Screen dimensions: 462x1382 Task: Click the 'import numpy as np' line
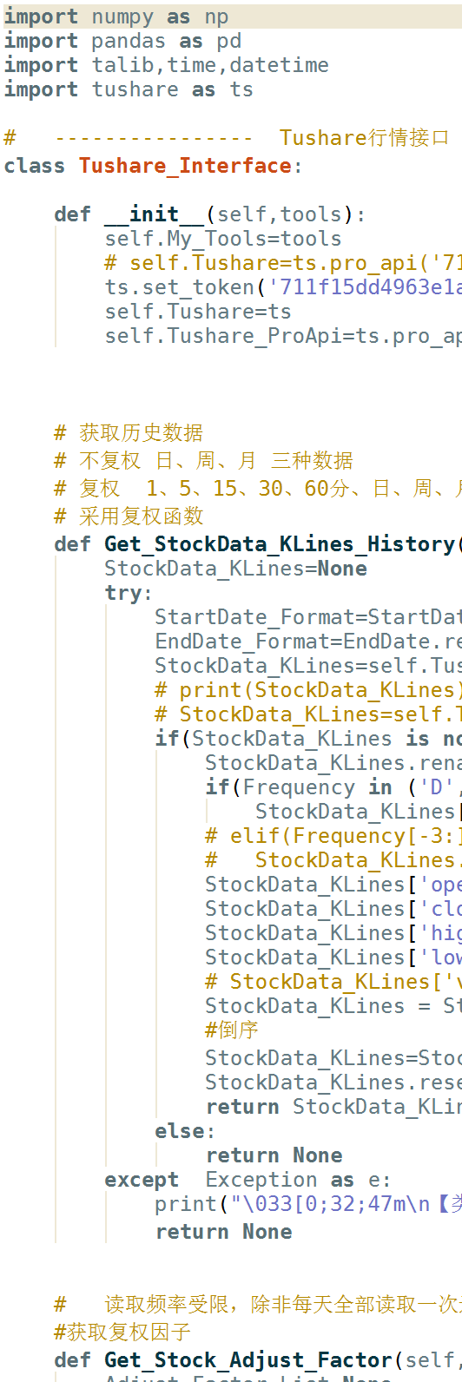[x=116, y=16]
